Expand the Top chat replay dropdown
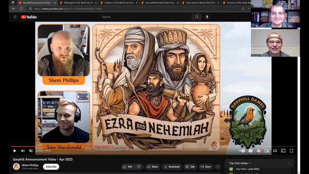This screenshot has width=309, height=174. coord(240,163)
